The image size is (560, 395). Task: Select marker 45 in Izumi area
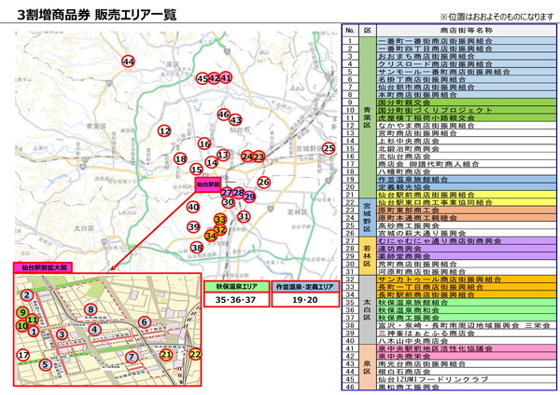pyautogui.click(x=203, y=78)
